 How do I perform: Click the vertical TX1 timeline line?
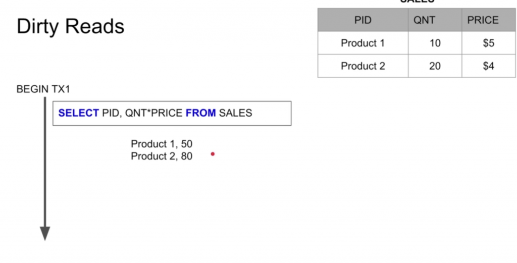pos(45,162)
